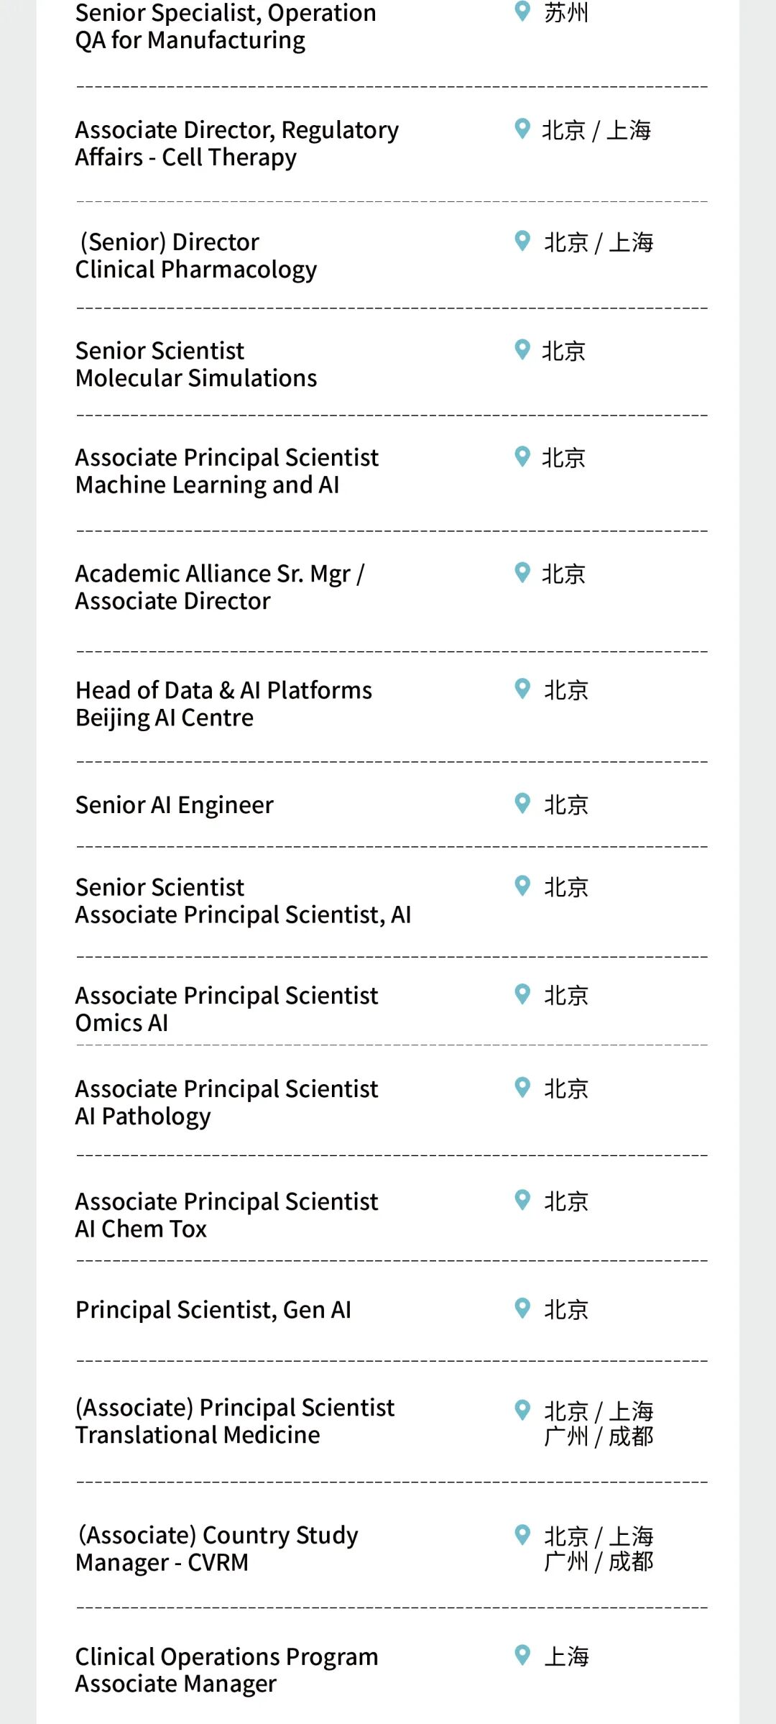Image resolution: width=776 pixels, height=1724 pixels.
Task: Click location pin for Senior AI Engineer
Action: pos(522,803)
